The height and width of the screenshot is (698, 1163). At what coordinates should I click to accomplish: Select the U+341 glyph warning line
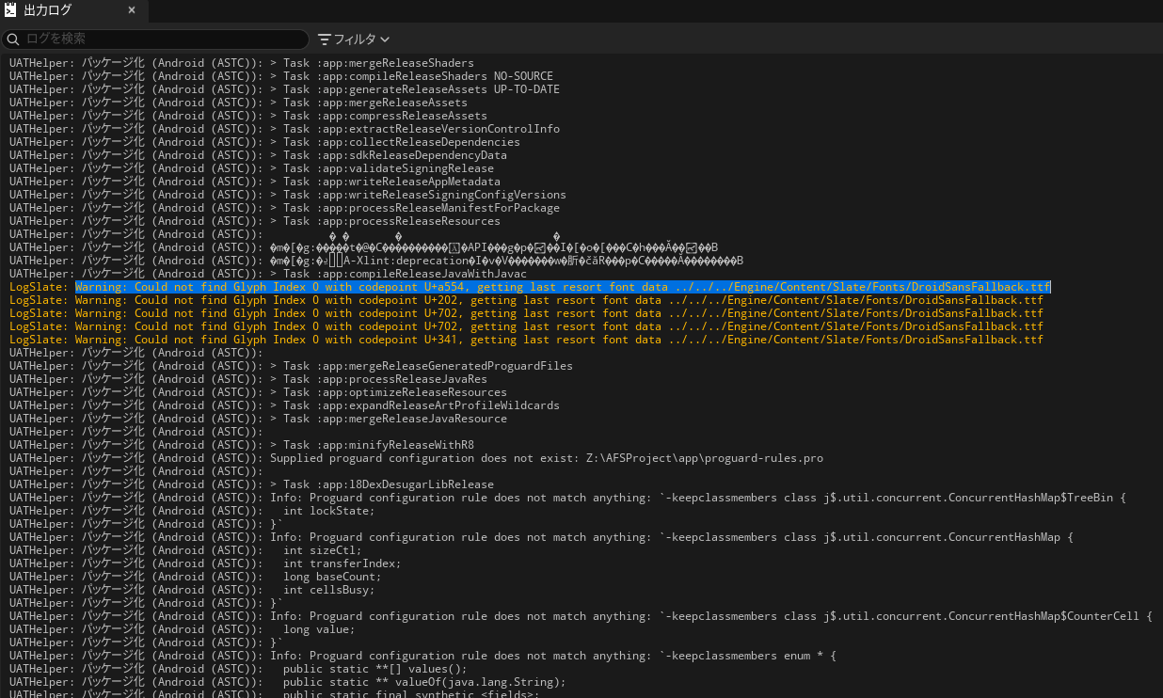pos(526,340)
